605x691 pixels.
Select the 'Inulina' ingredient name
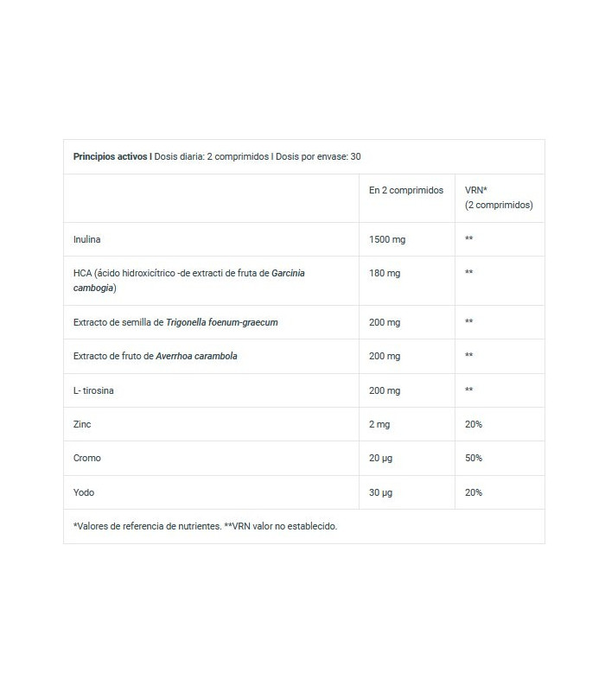click(89, 238)
